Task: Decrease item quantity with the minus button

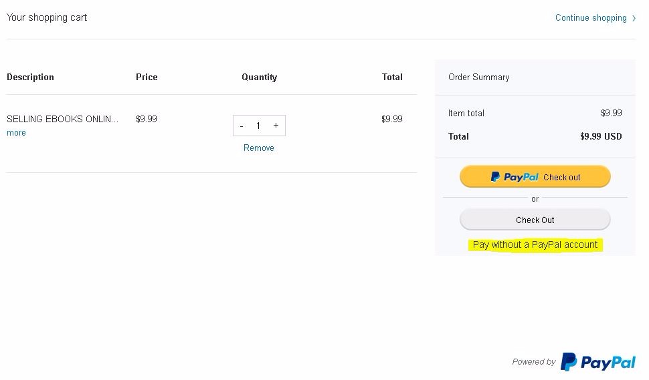Action: 242,126
